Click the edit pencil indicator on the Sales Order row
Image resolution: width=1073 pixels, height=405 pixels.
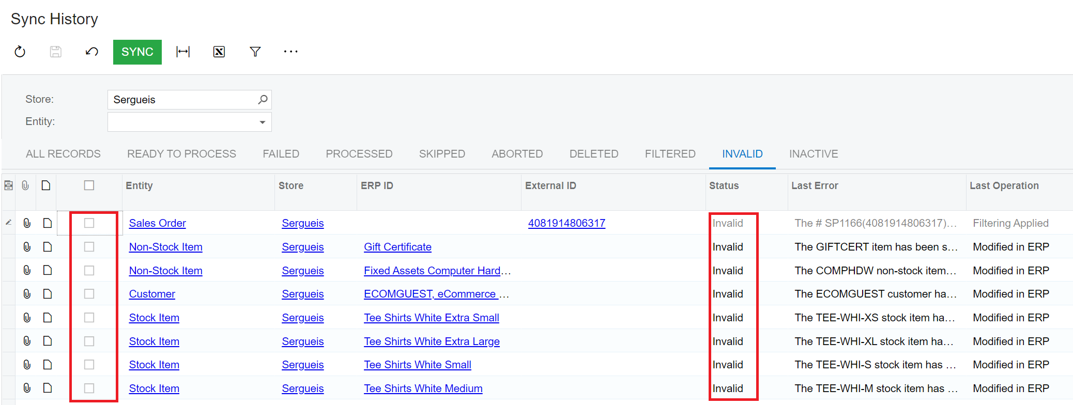click(9, 223)
